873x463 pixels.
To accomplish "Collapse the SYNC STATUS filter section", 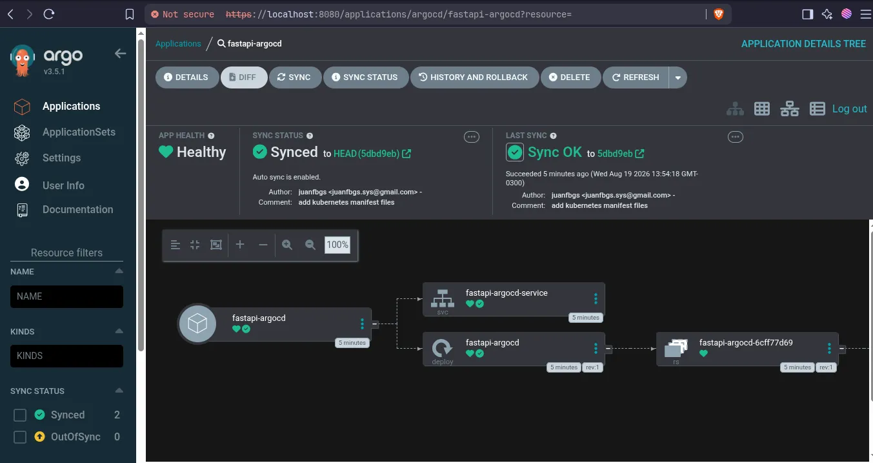I will (119, 391).
